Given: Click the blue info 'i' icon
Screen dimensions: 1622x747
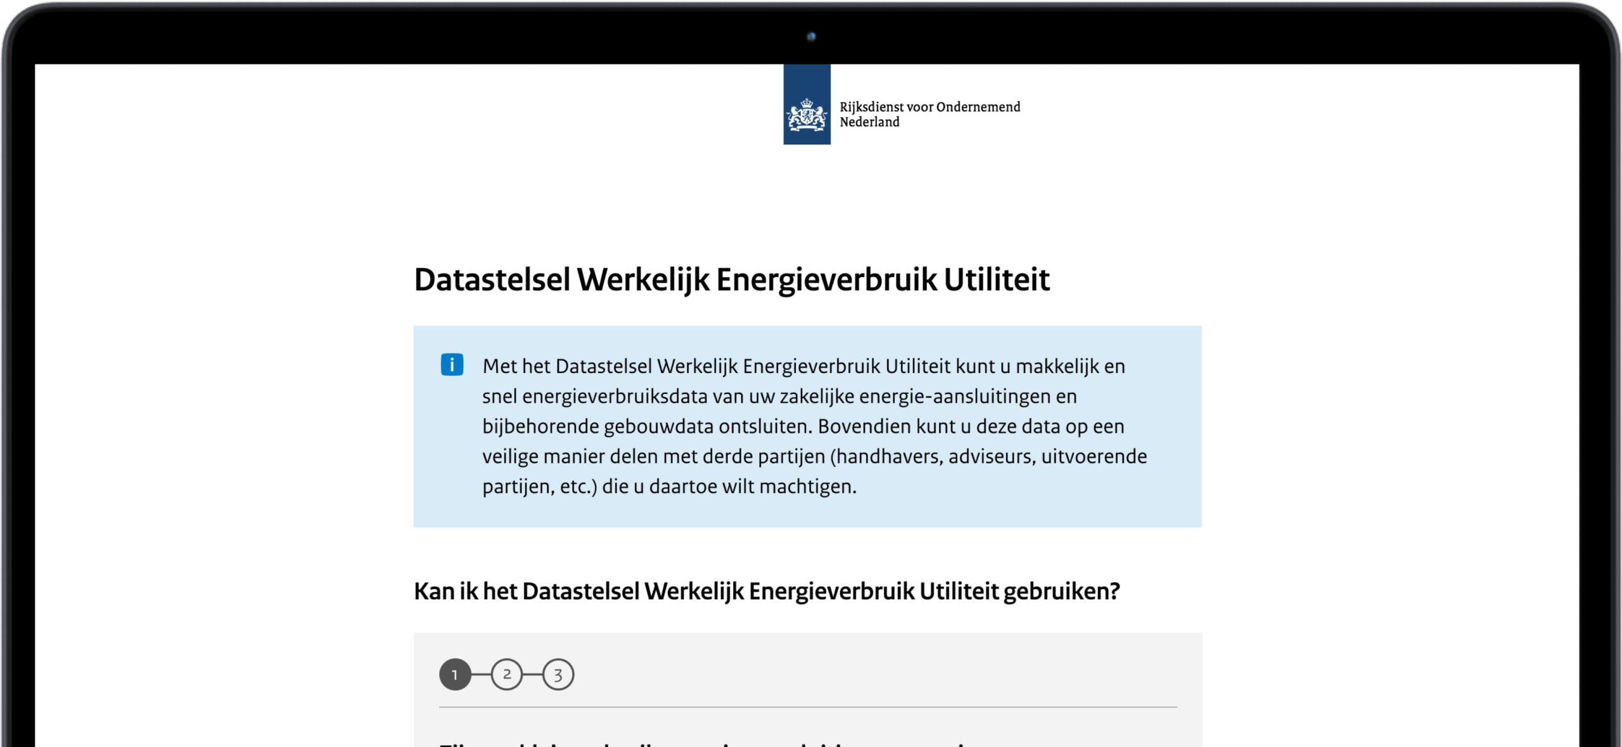Looking at the screenshot, I should [x=452, y=365].
